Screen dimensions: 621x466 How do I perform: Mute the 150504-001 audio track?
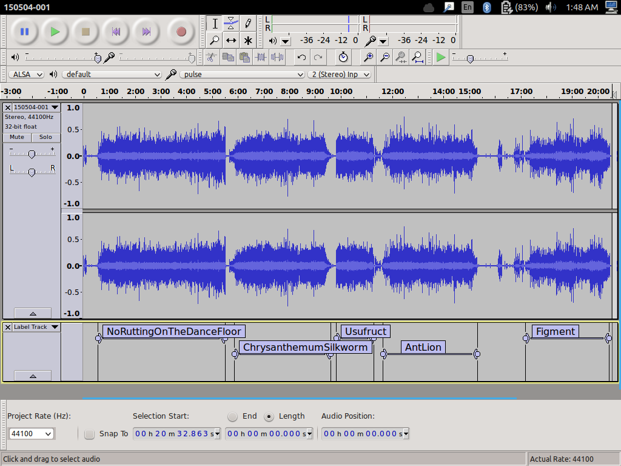17,137
